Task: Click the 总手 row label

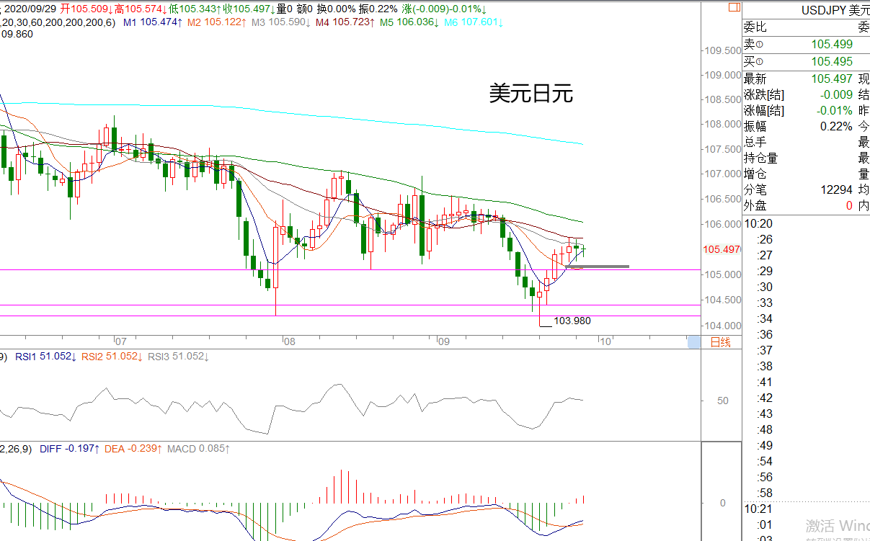Action: pos(755,142)
